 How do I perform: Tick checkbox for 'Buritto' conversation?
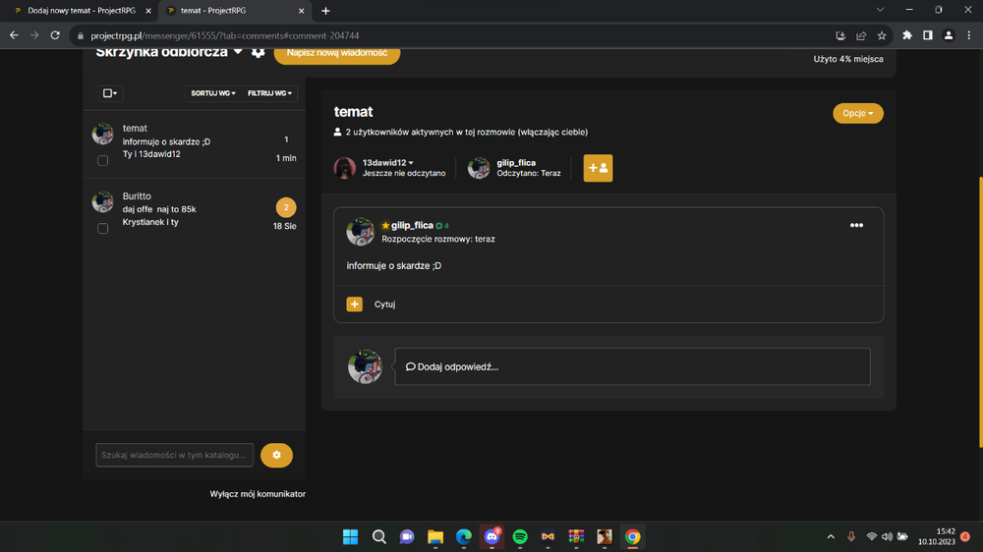(103, 228)
